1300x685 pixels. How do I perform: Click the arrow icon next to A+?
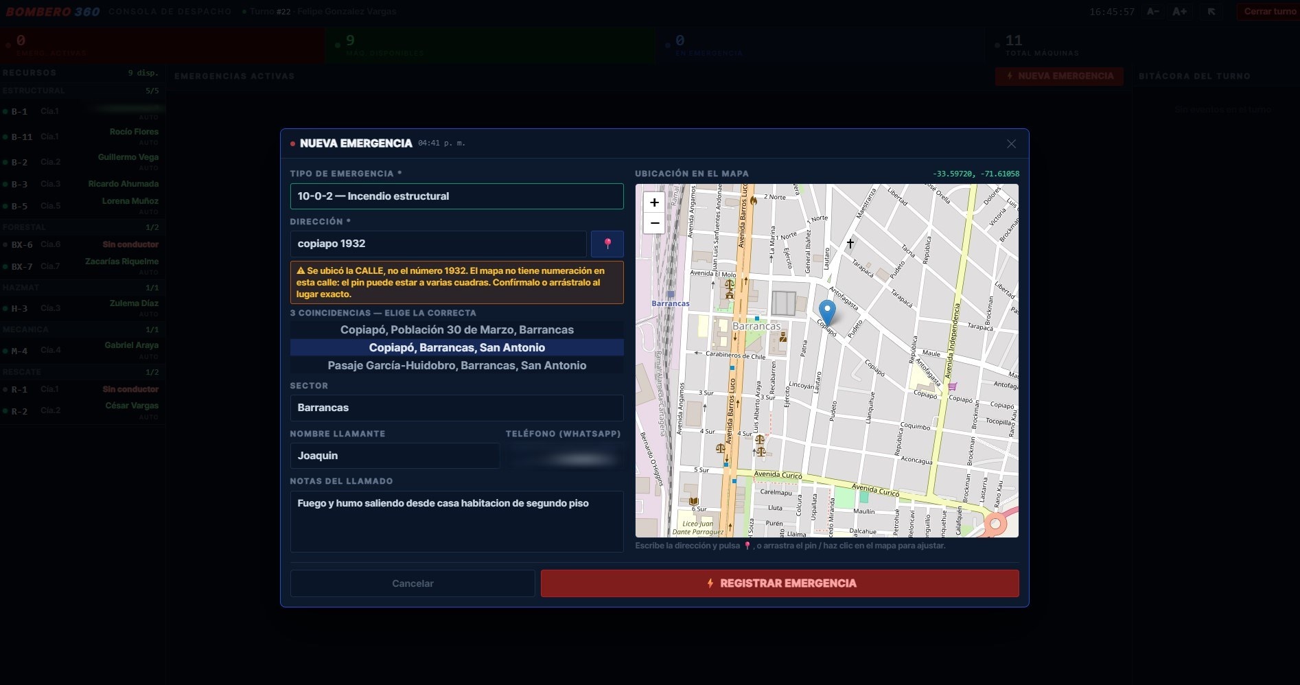coord(1211,12)
